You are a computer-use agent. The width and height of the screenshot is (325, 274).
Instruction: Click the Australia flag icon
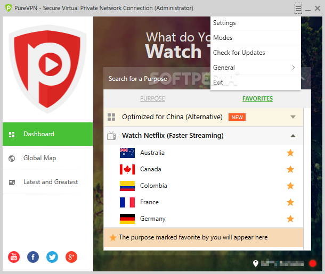point(127,153)
